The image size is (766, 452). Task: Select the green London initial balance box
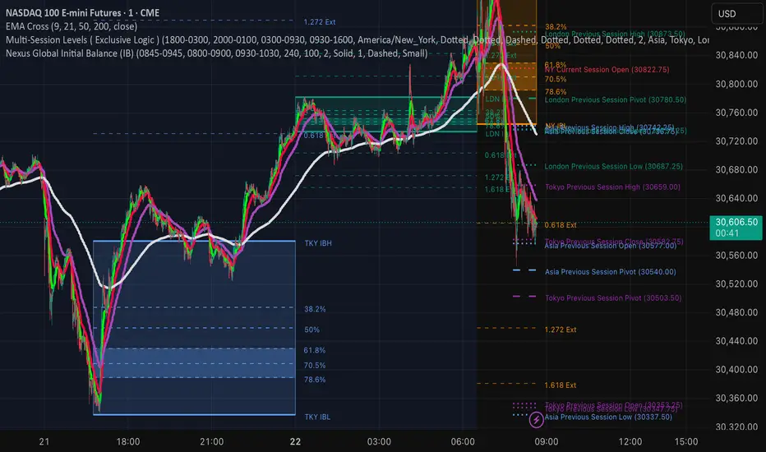[x=386, y=114]
